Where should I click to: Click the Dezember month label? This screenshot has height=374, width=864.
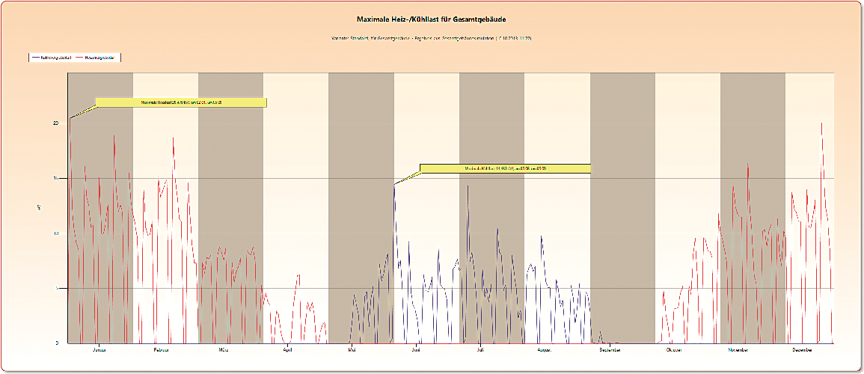[x=802, y=350]
